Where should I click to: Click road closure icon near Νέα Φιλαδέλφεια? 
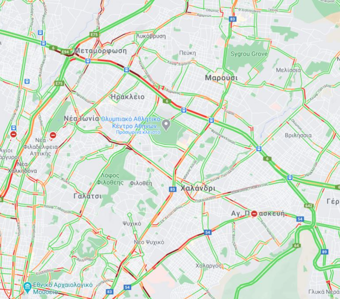coord(53,135)
